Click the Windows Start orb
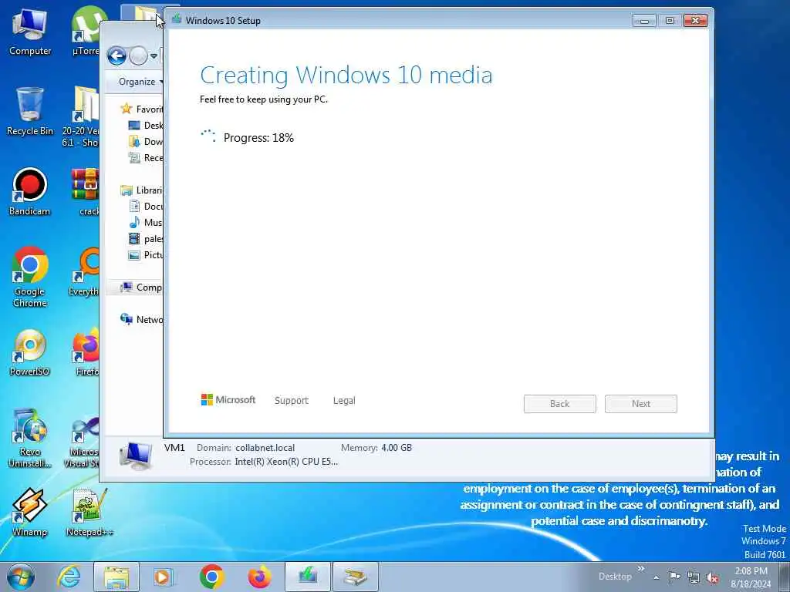This screenshot has height=592, width=790. point(21,577)
